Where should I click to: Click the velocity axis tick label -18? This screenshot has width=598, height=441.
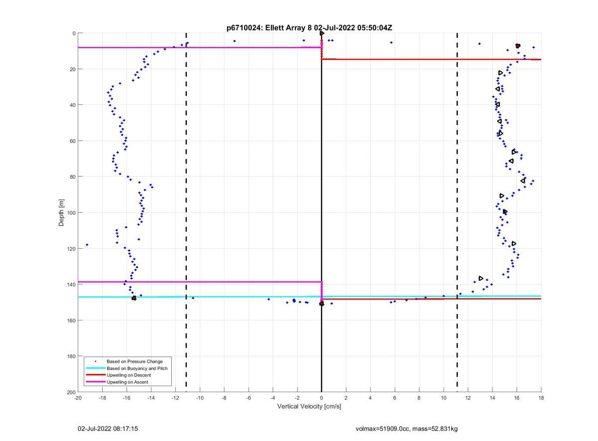pos(102,398)
